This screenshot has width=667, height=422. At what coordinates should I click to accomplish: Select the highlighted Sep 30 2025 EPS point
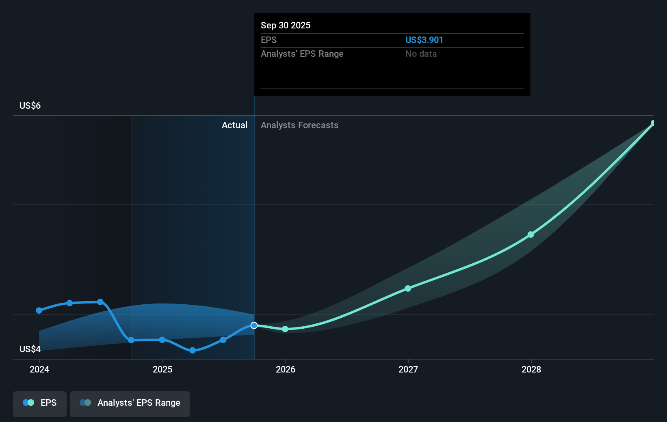254,325
